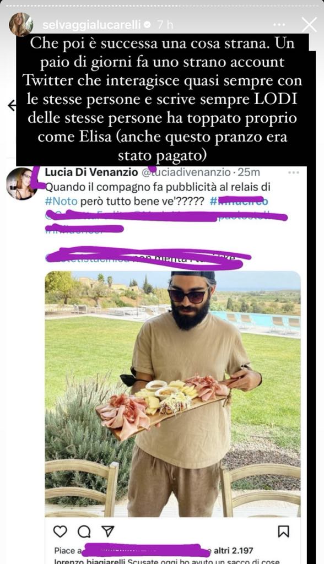Tap the story timestamp '7 h'
324x564 pixels.
[x=165, y=25]
